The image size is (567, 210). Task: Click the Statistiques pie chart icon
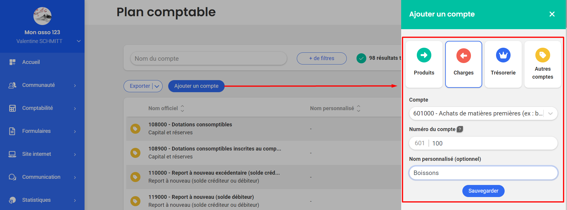[x=12, y=200]
